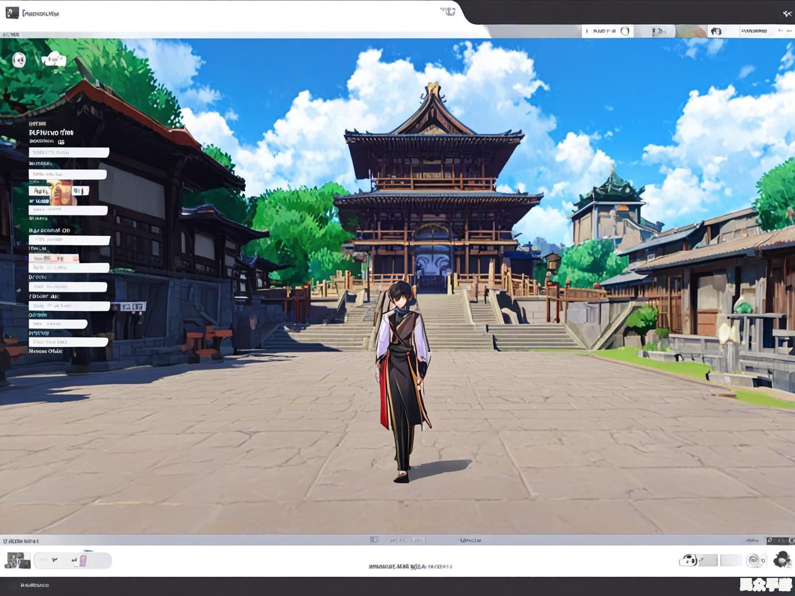This screenshot has width=795, height=596.
Task: Open the combo box beneath the 'Docen' label
Action: click(x=68, y=287)
